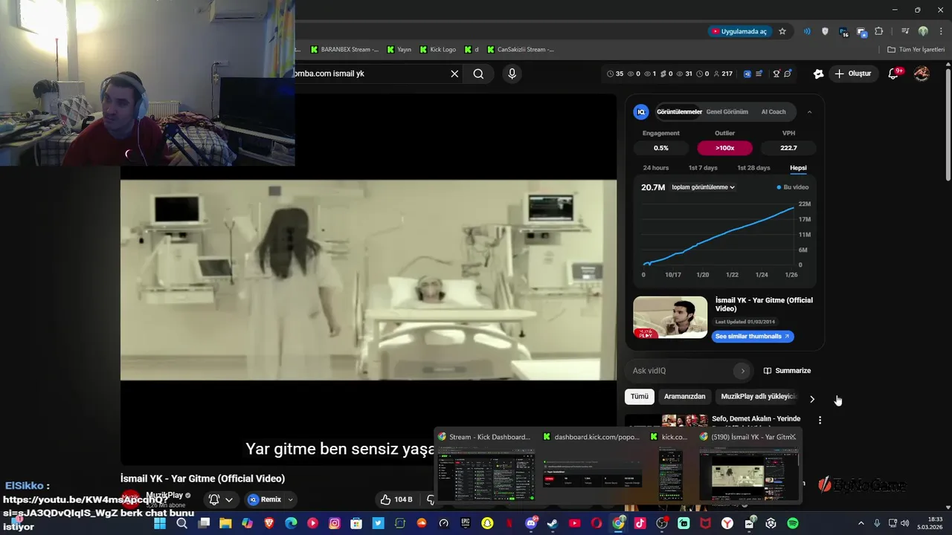952x535 pixels.
Task: Select the 1st 28 days range
Action: [753, 168]
